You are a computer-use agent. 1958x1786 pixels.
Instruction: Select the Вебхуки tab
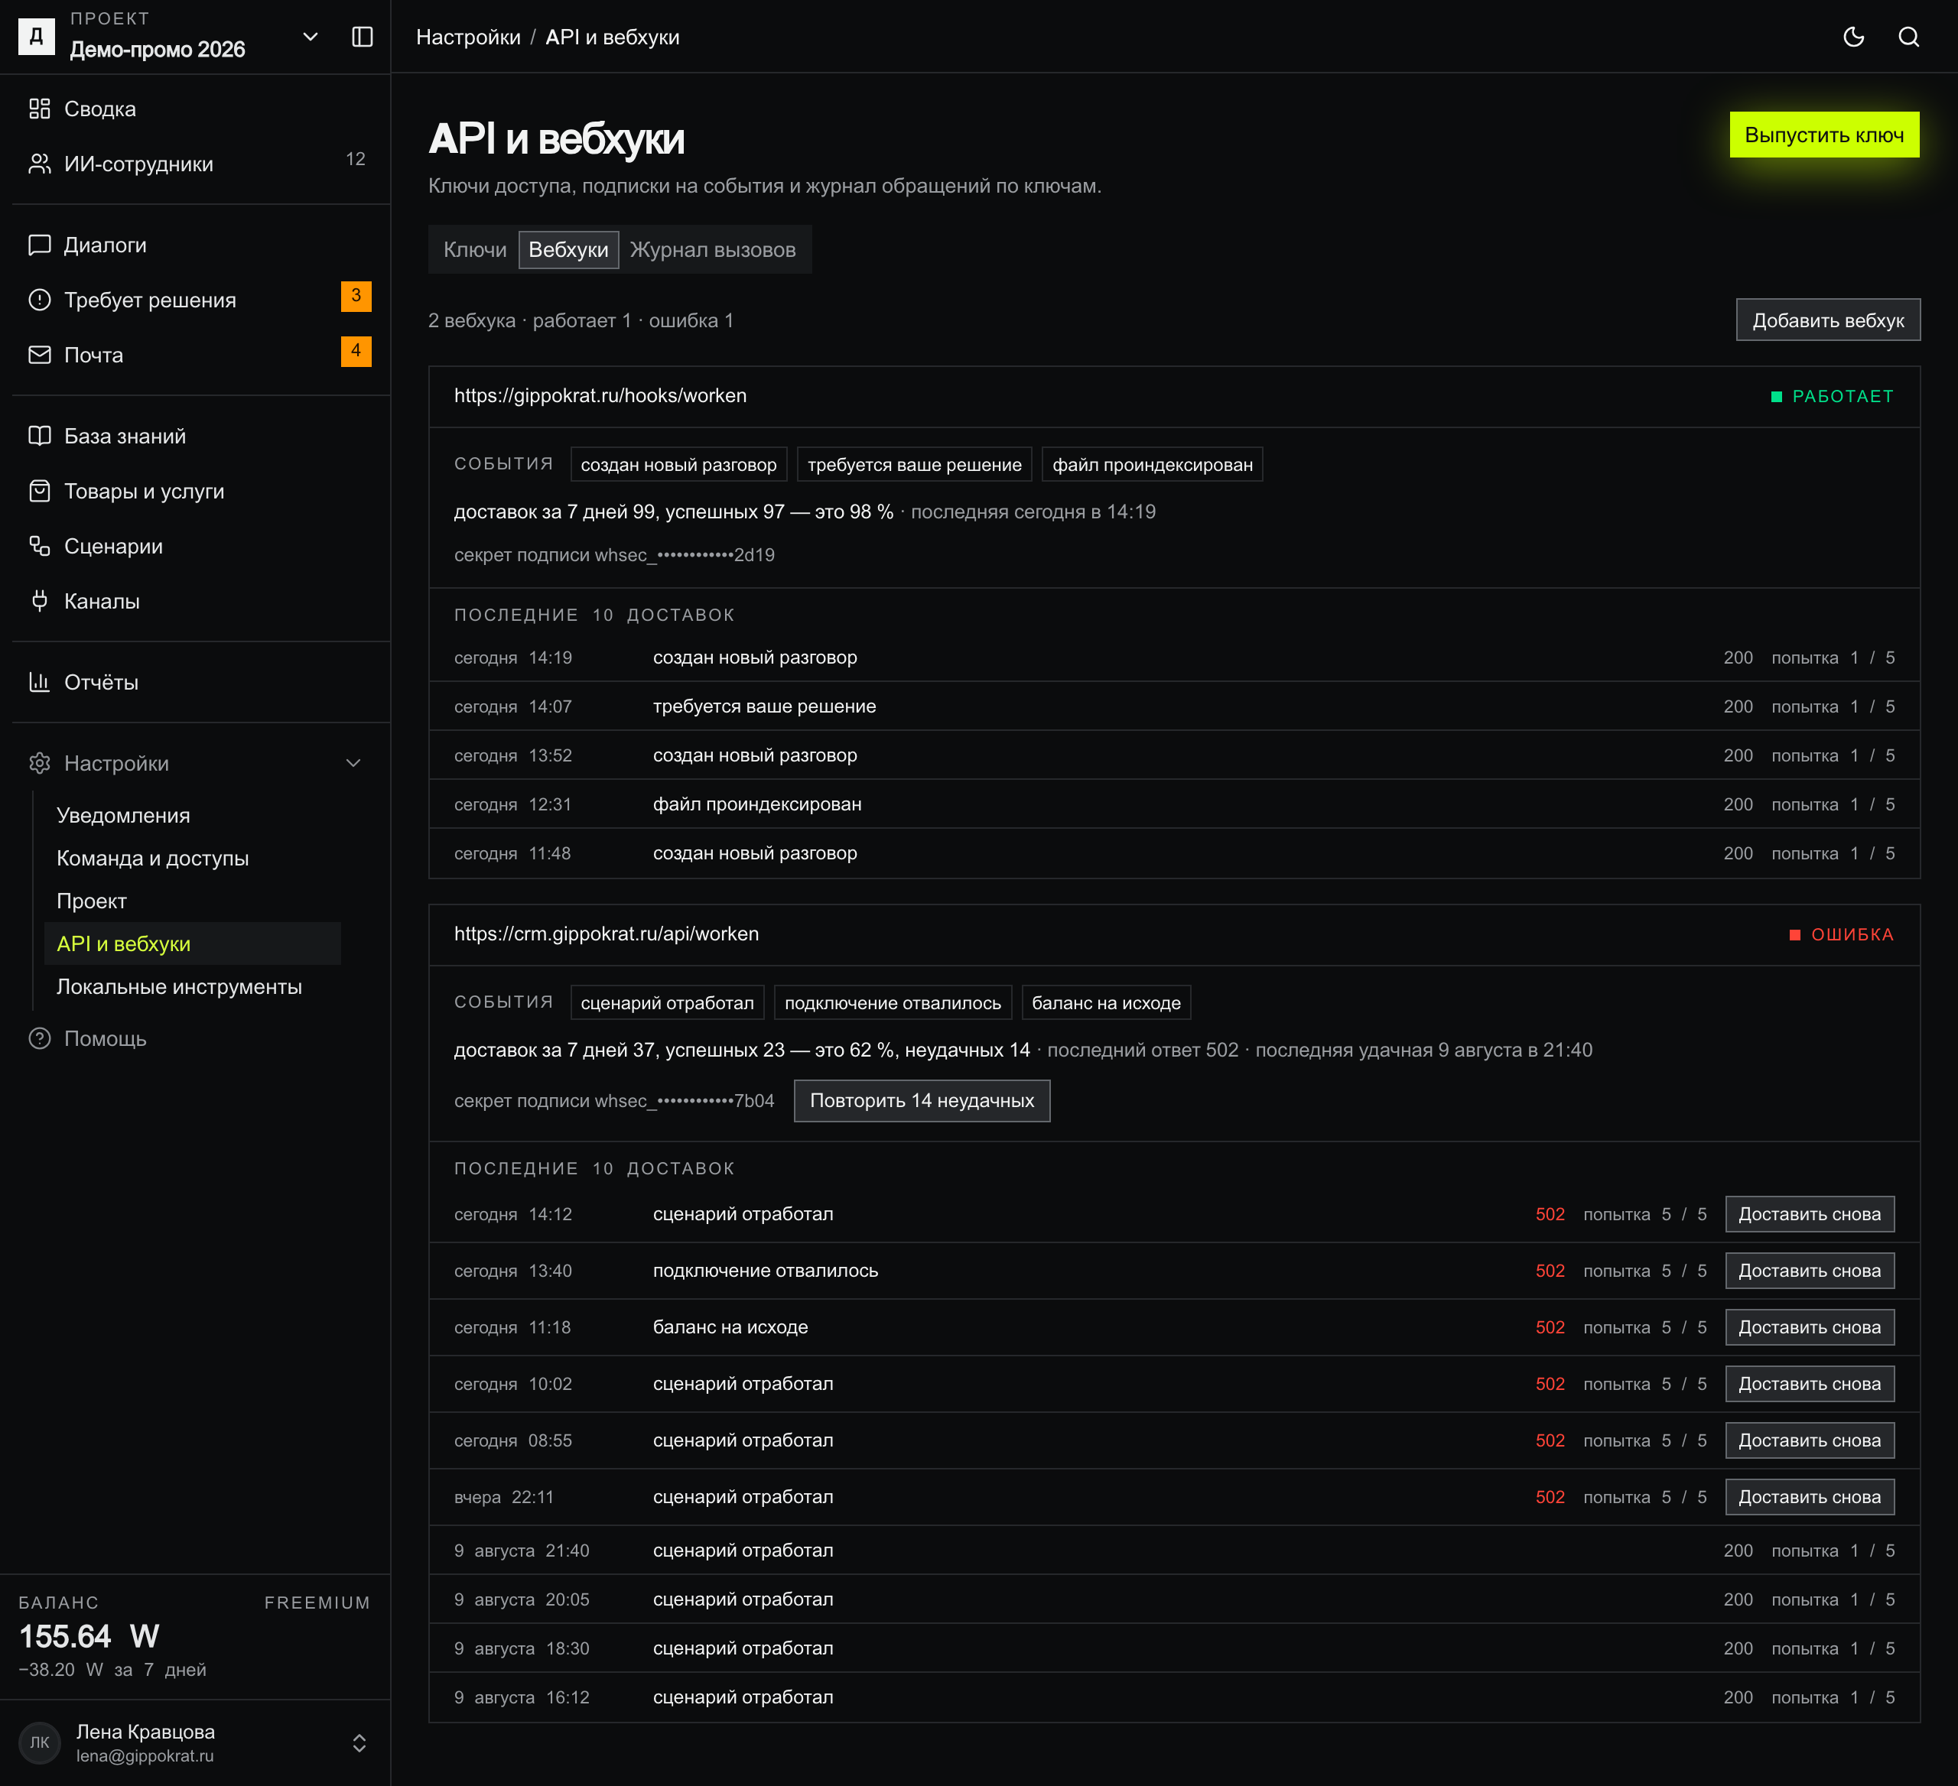click(x=568, y=249)
